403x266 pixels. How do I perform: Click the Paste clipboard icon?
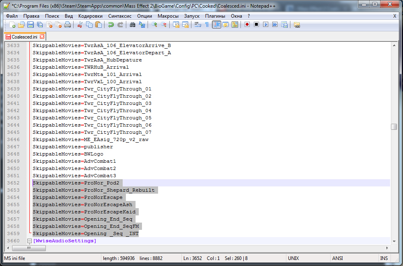pos(99,25)
